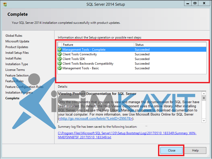Click the Feature column header
This screenshot has width=212, height=159.
point(98,45)
